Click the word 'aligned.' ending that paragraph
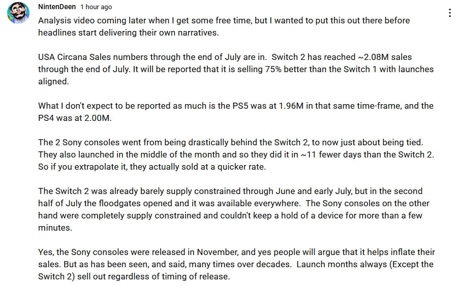The width and height of the screenshot is (457, 286). coord(53,81)
